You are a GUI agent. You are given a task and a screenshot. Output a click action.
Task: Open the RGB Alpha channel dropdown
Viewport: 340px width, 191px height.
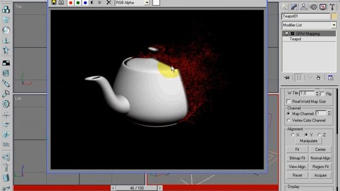pos(147,3)
